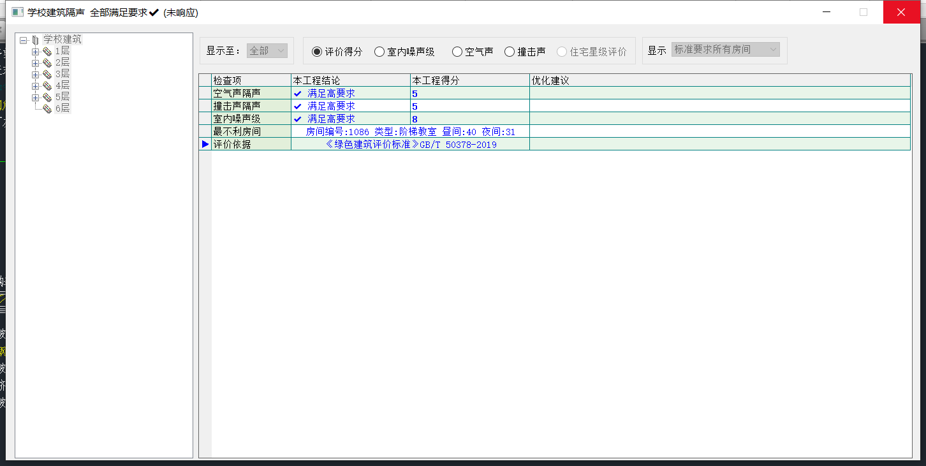Select the 4层 tree item
The height and width of the screenshot is (466, 926).
pos(62,85)
